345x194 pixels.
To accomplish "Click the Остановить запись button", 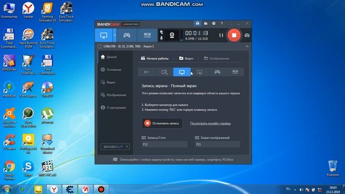I will [x=162, y=123].
